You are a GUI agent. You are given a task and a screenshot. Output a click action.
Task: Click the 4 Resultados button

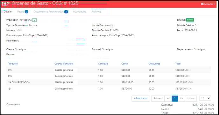141,98
